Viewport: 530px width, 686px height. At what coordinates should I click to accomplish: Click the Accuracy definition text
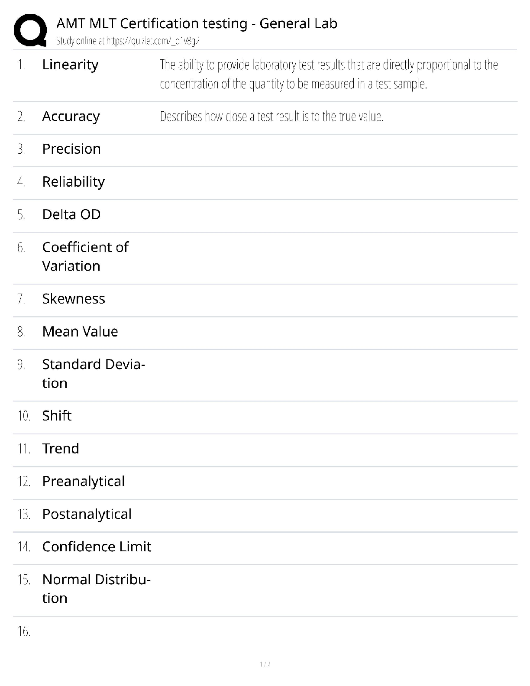(x=271, y=116)
